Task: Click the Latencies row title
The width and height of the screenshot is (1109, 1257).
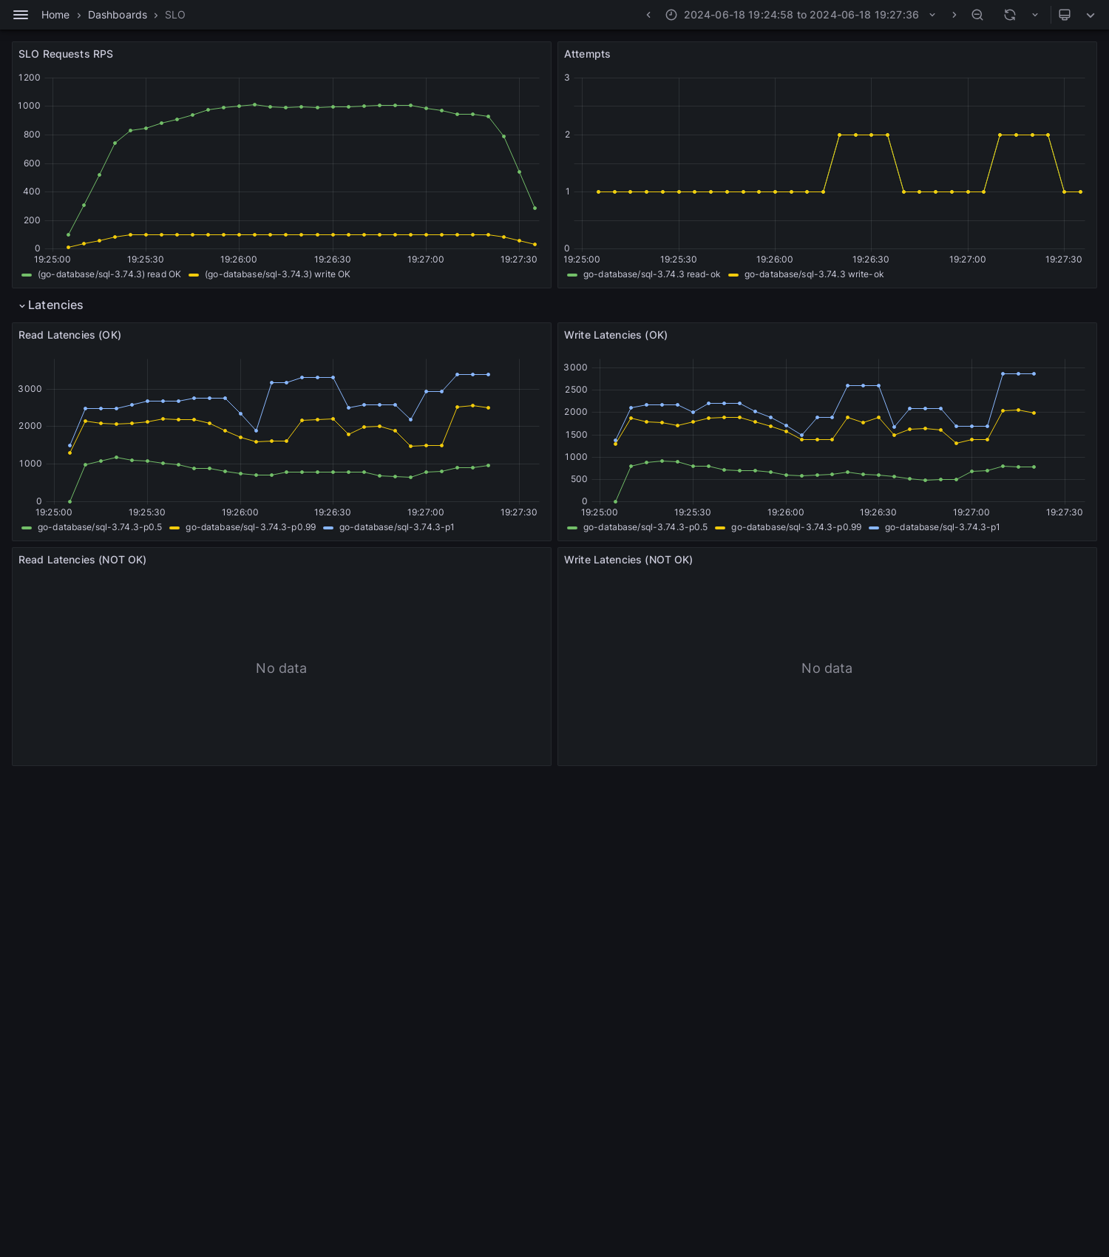Action: (x=55, y=305)
